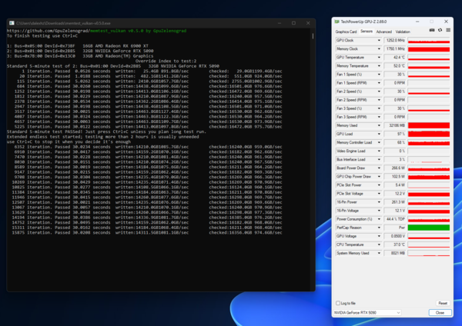Screen dimensions: 462x326
Task: Open the GPU Temperature sensor dropdown
Action: (379, 58)
